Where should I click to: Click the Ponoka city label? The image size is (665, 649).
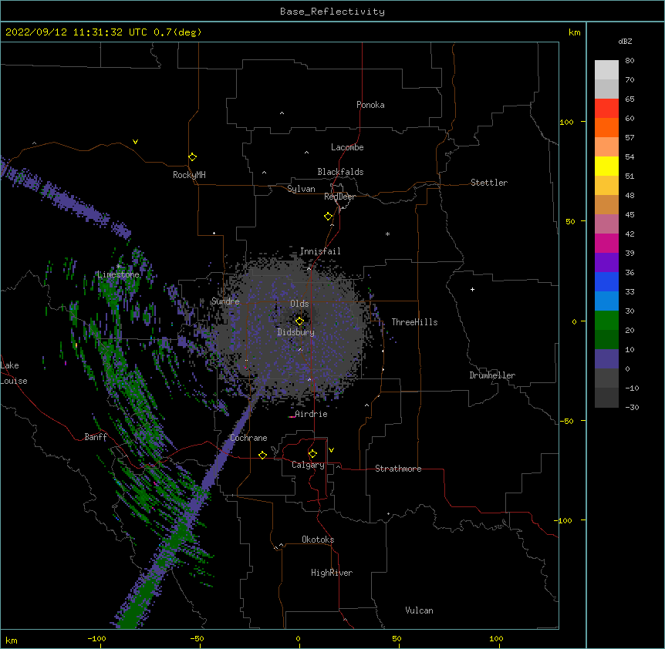click(370, 105)
